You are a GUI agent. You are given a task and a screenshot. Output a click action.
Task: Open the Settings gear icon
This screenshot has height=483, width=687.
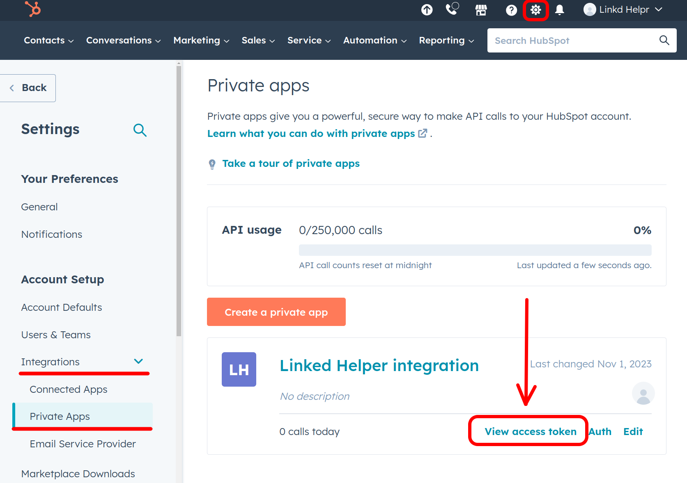coord(535,10)
